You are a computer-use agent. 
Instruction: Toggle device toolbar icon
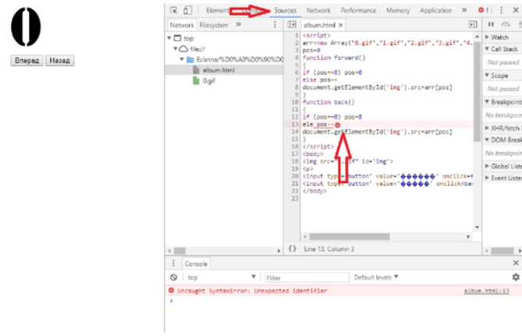[187, 10]
